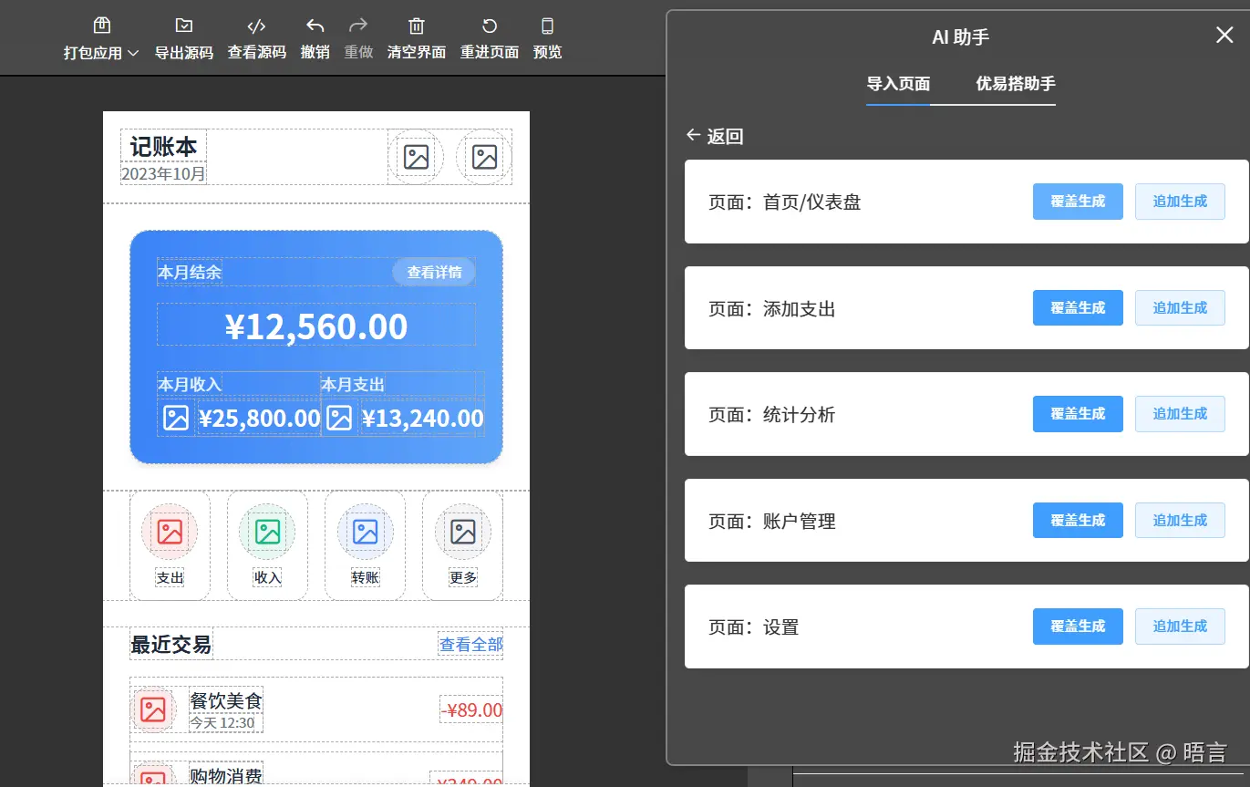The height and width of the screenshot is (787, 1250).
Task: Select the 记账本 title in the canvas
Action: click(163, 147)
